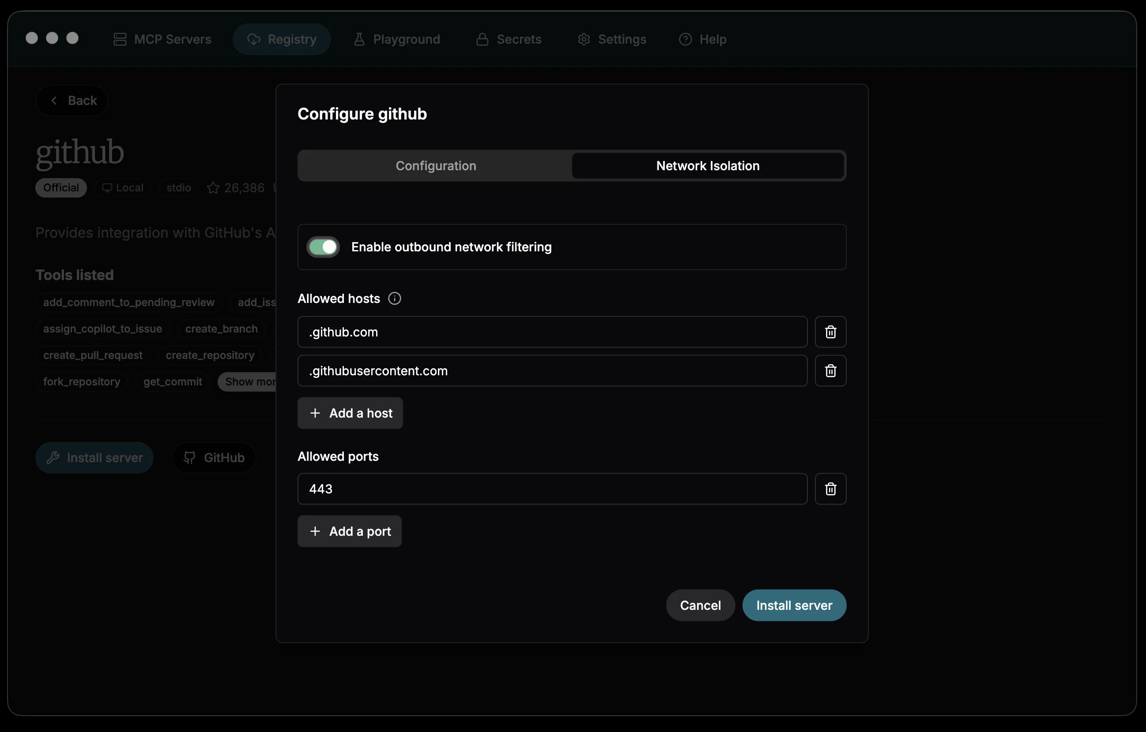Go to the Playground flask icon tab
Image resolution: width=1146 pixels, height=732 pixels.
[396, 39]
